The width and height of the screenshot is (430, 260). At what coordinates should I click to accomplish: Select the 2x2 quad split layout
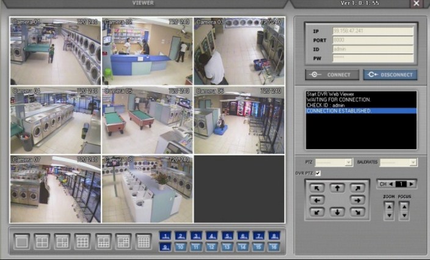coord(42,241)
